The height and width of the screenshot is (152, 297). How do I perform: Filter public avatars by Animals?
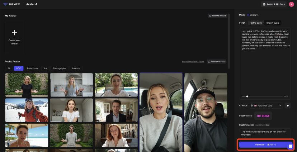tap(76, 68)
